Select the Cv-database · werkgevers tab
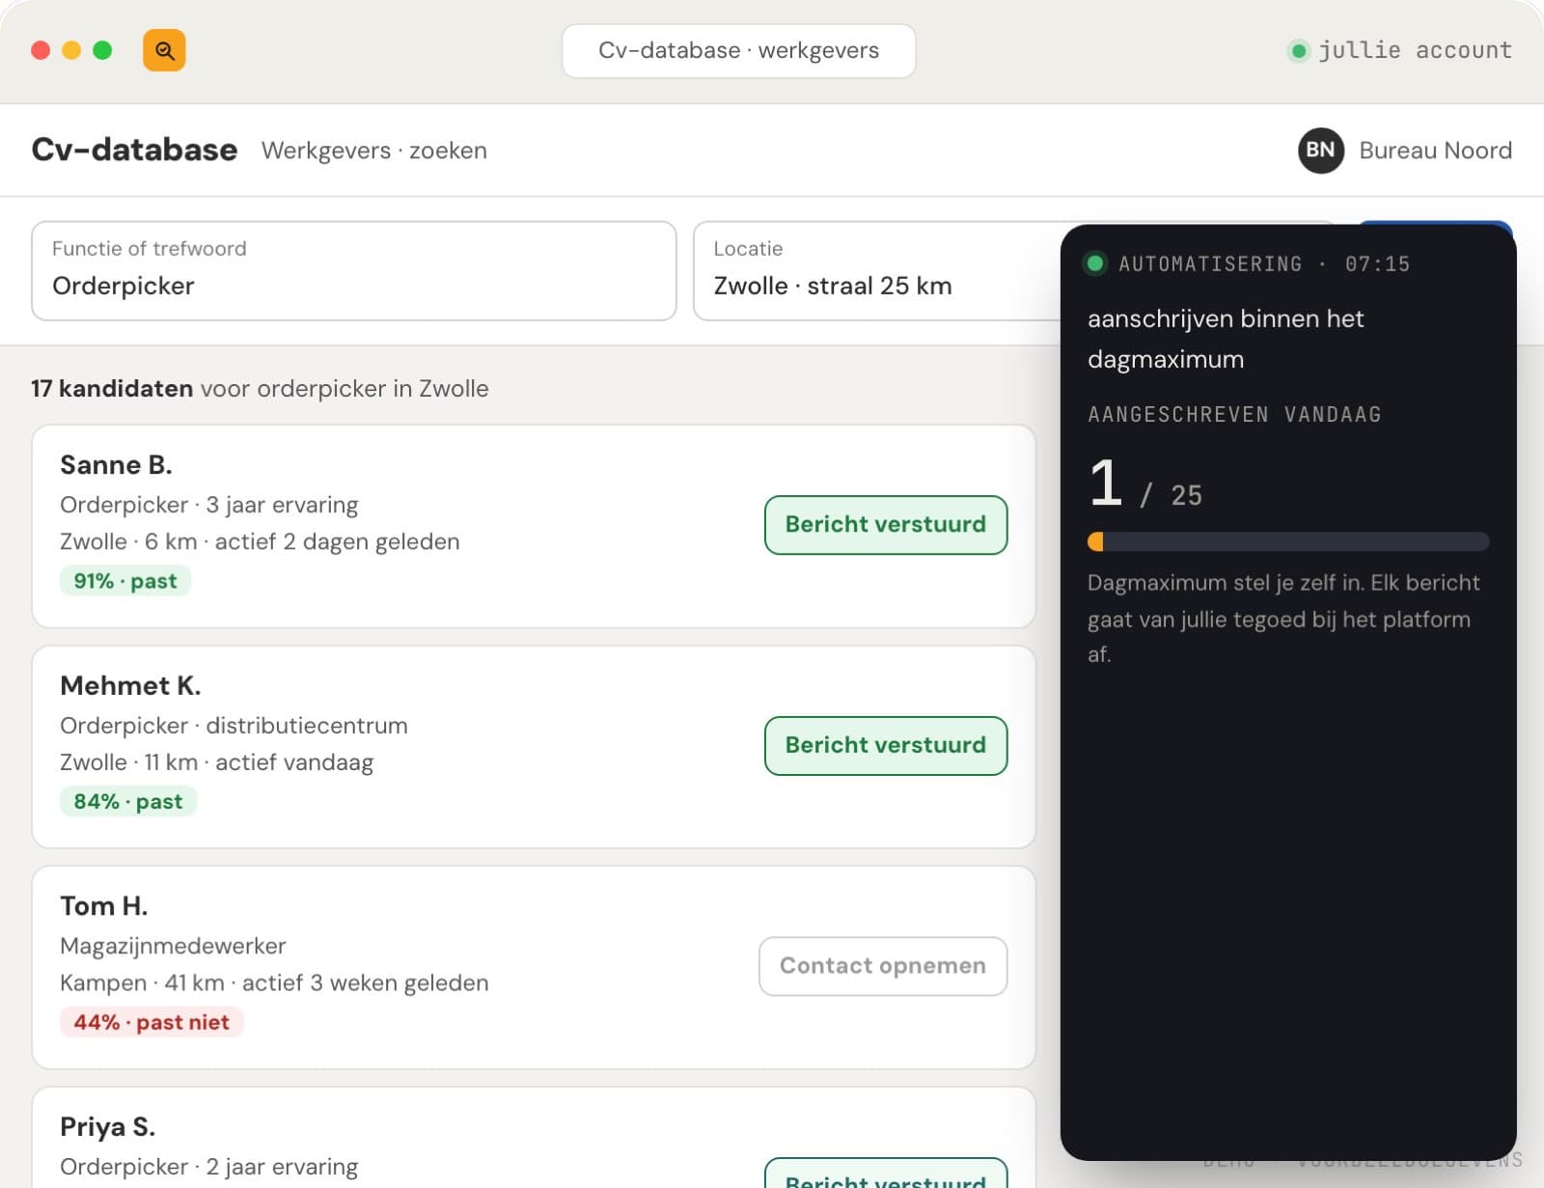The image size is (1544, 1188). click(x=738, y=51)
